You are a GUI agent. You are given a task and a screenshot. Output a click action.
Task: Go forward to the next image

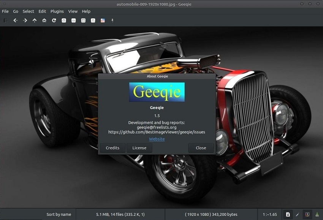click(x=24, y=21)
